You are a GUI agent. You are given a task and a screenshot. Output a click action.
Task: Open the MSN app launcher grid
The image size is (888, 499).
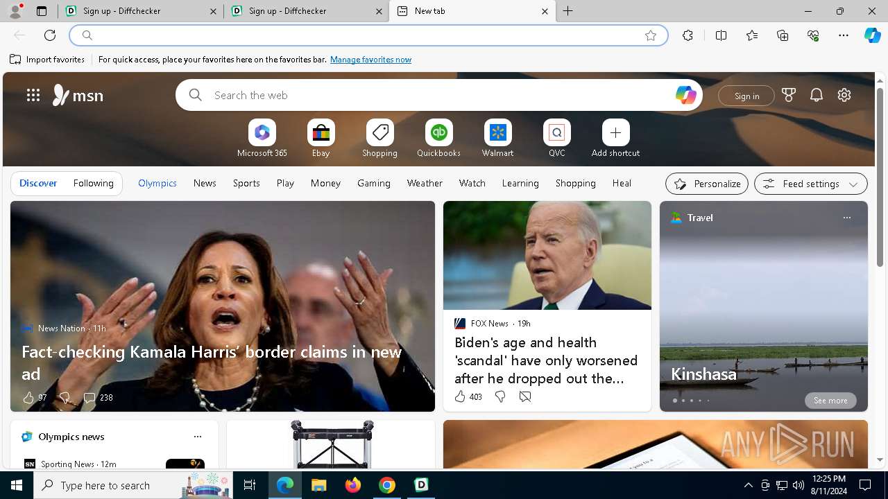[33, 95]
